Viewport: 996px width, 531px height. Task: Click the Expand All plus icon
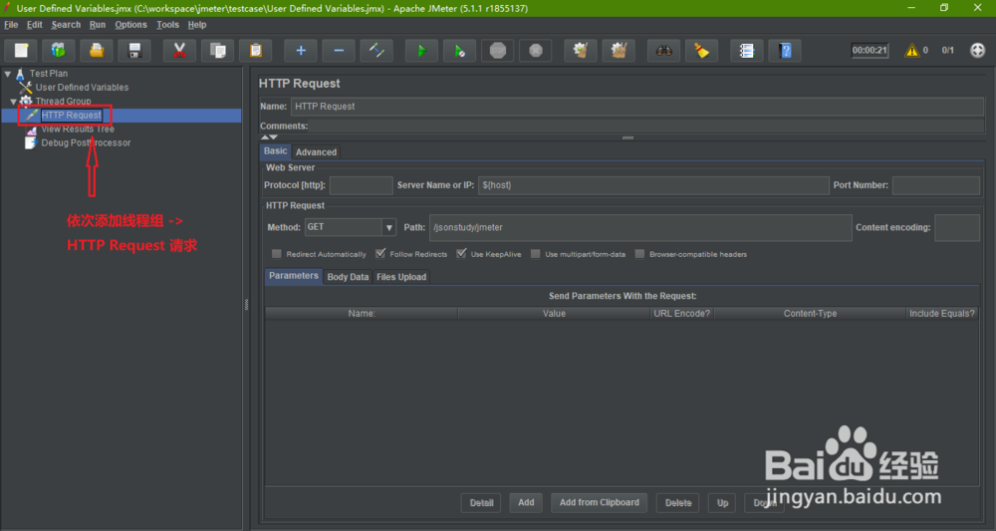pos(301,51)
